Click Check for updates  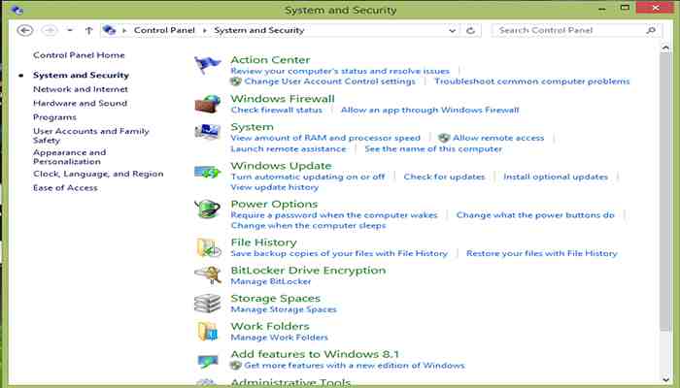tap(444, 177)
